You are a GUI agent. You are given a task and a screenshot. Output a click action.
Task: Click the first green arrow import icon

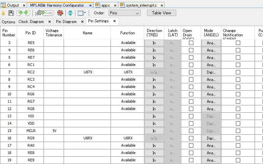click(20, 13)
